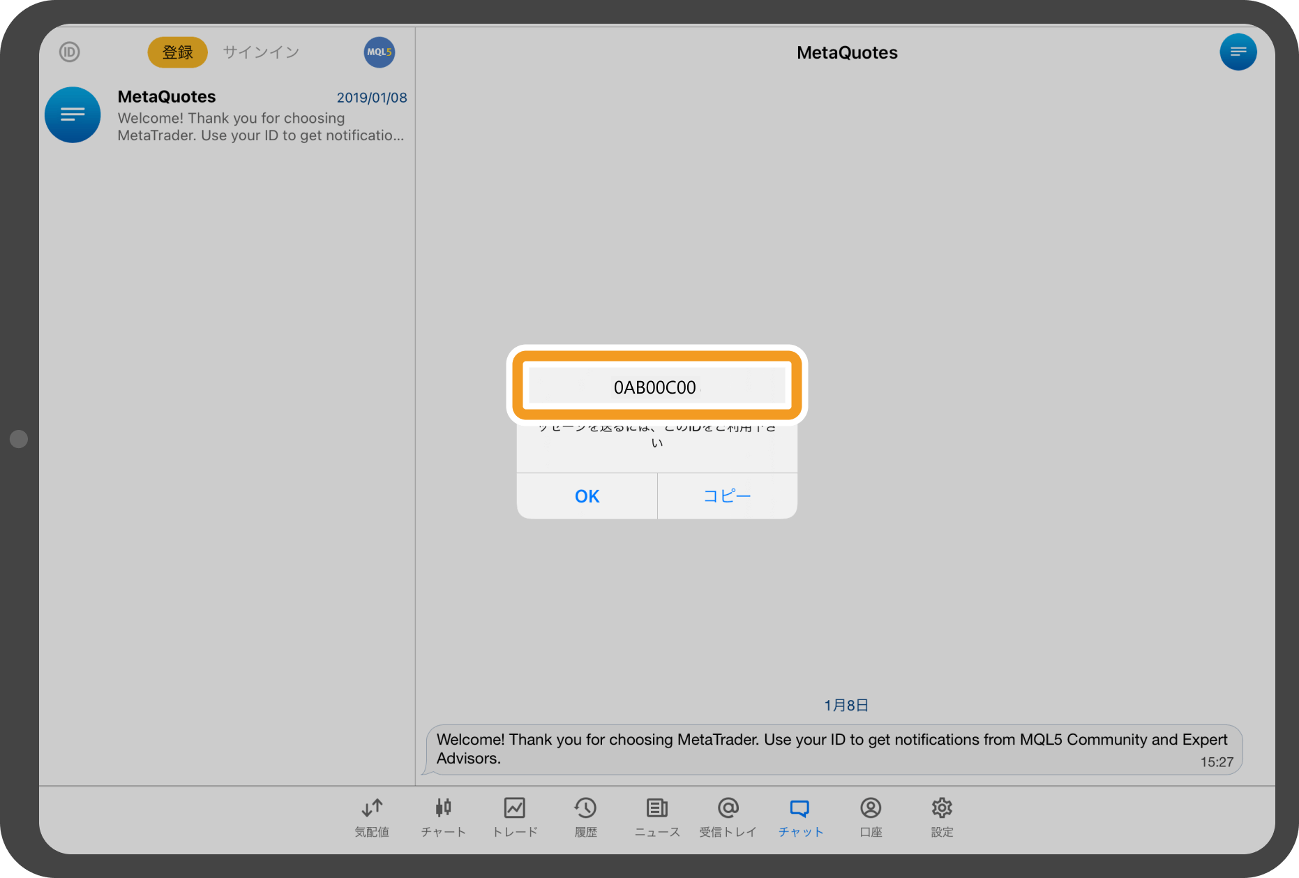Select the サインイン sign-in link
Screen dimensions: 1299x878
click(x=261, y=52)
